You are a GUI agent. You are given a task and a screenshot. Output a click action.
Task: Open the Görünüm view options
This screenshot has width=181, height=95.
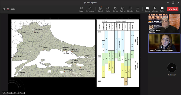pos(130,9)
